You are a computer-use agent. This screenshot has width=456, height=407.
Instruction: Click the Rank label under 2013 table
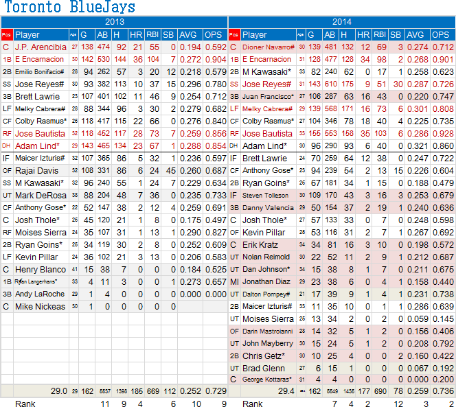25,404
